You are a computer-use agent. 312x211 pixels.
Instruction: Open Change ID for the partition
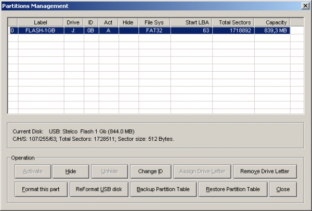pos(151,171)
